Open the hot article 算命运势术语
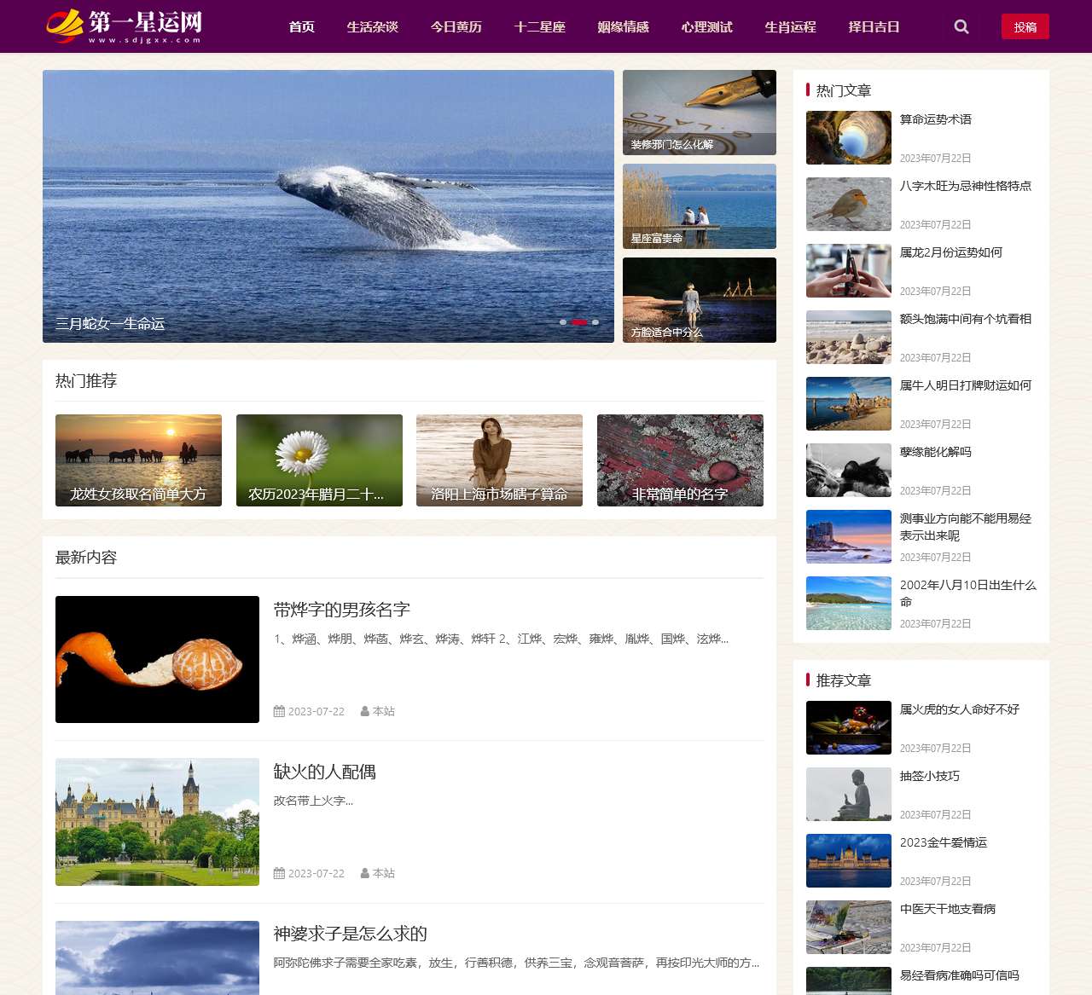Screen dimensions: 1092x995 pyautogui.click(x=935, y=119)
